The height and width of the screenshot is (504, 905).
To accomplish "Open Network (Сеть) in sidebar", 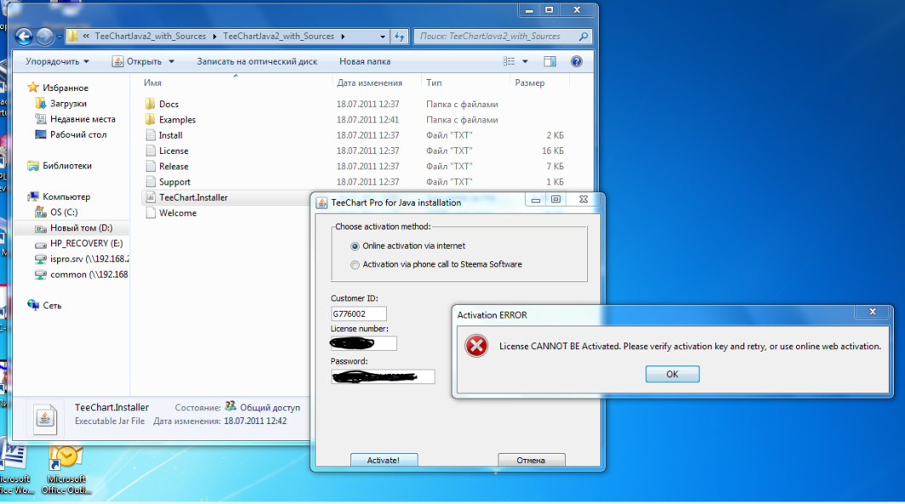I will (x=52, y=306).
